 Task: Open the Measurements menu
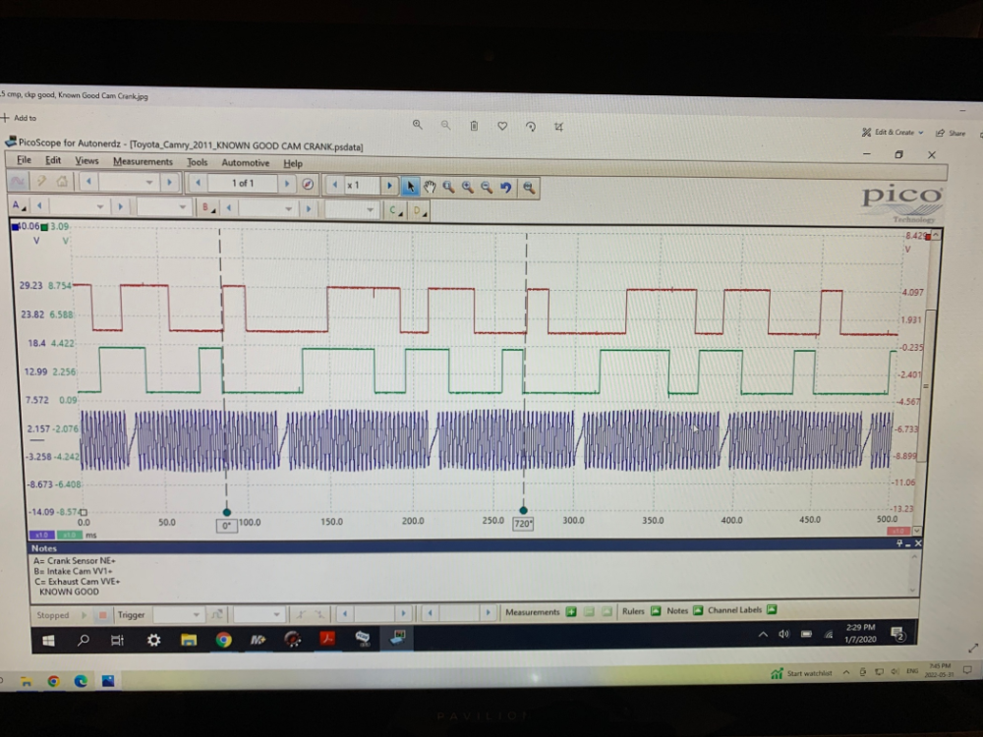pos(143,162)
